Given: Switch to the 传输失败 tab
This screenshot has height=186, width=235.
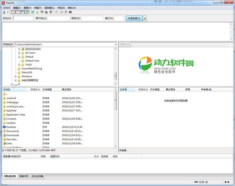Looking at the screenshot, I should tap(23, 176).
